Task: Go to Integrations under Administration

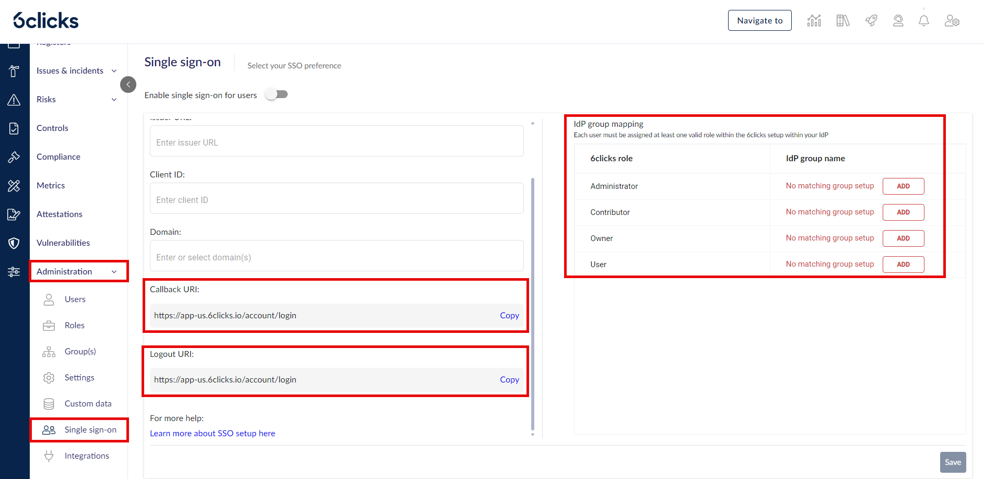Action: [x=87, y=456]
